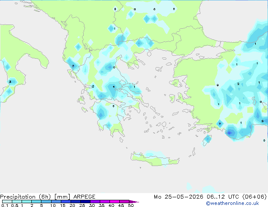The image size is (268, 207).
Task: Click the 30–35 mm violet legend swatch
Action: (95, 202)
